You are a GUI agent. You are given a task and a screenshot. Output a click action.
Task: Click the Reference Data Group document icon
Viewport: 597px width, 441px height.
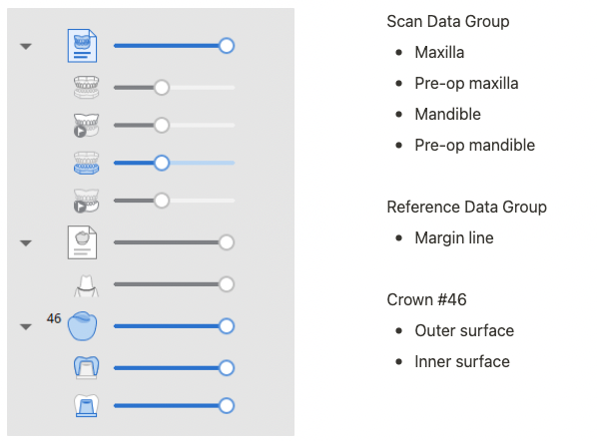[82, 242]
